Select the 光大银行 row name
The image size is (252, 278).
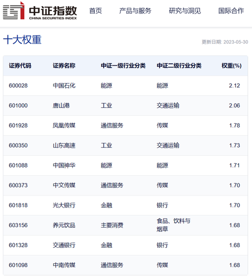[x=64, y=205]
